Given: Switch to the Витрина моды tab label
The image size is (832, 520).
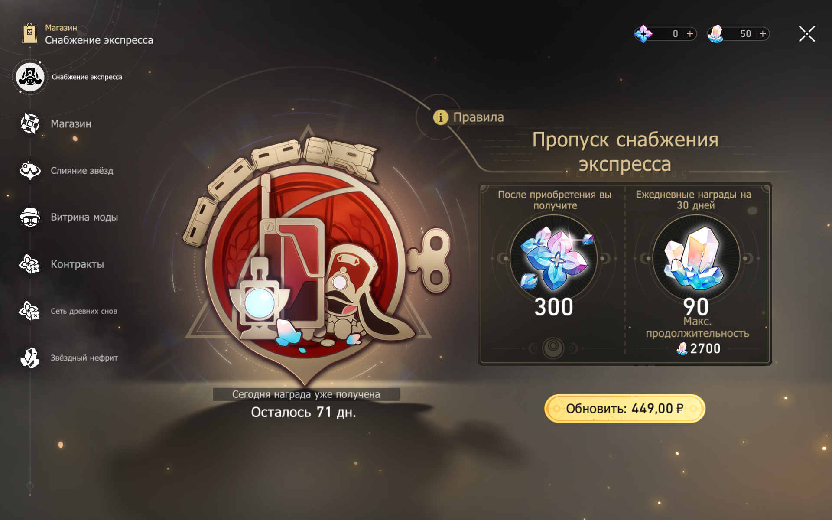Looking at the screenshot, I should coord(84,217).
